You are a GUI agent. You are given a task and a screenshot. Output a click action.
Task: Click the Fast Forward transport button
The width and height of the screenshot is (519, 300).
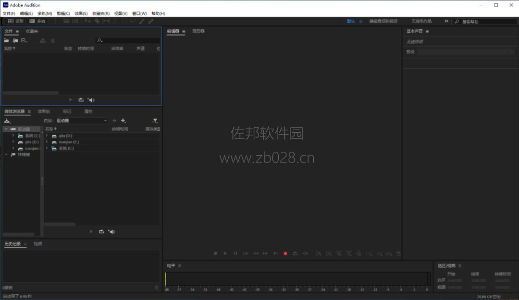tap(265, 253)
